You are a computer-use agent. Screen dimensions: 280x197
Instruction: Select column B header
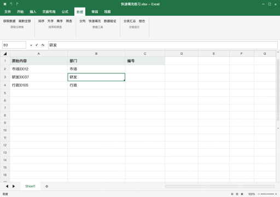tap(96, 54)
